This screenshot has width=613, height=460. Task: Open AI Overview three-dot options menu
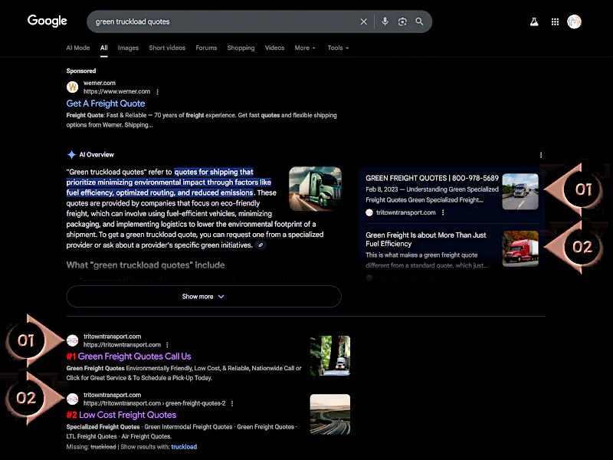click(541, 155)
